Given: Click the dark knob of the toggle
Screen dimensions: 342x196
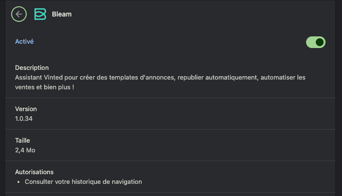Looking at the screenshot, I should click(319, 42).
